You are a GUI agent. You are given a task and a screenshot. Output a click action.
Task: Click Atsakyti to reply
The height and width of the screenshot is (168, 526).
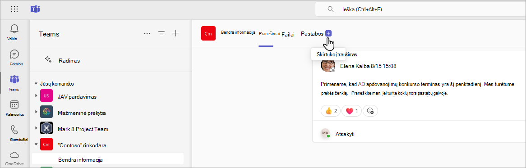click(345, 134)
